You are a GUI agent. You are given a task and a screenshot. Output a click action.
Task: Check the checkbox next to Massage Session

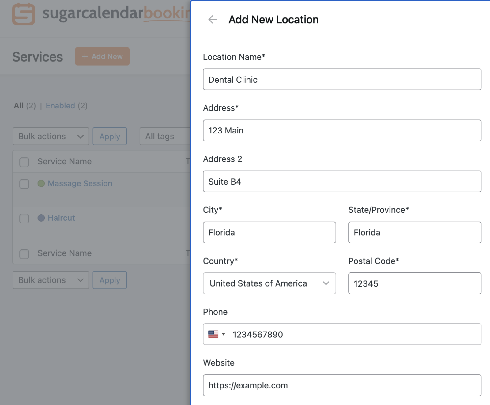[x=24, y=184]
